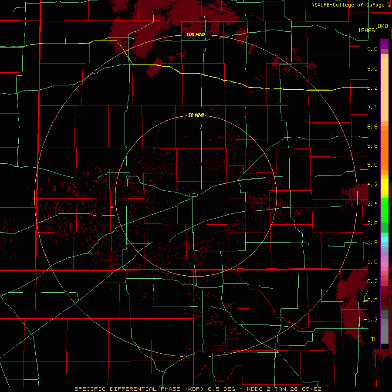The image size is (392, 392).
Task: Select the 7.4 scale value
Action: point(372,107)
